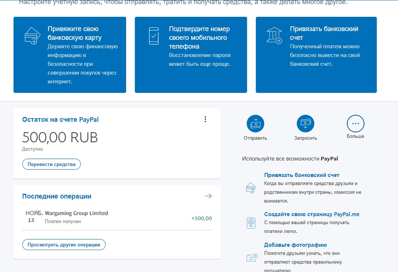Open Подтвердите номер своего мобильного телефона tile

tap(191, 55)
